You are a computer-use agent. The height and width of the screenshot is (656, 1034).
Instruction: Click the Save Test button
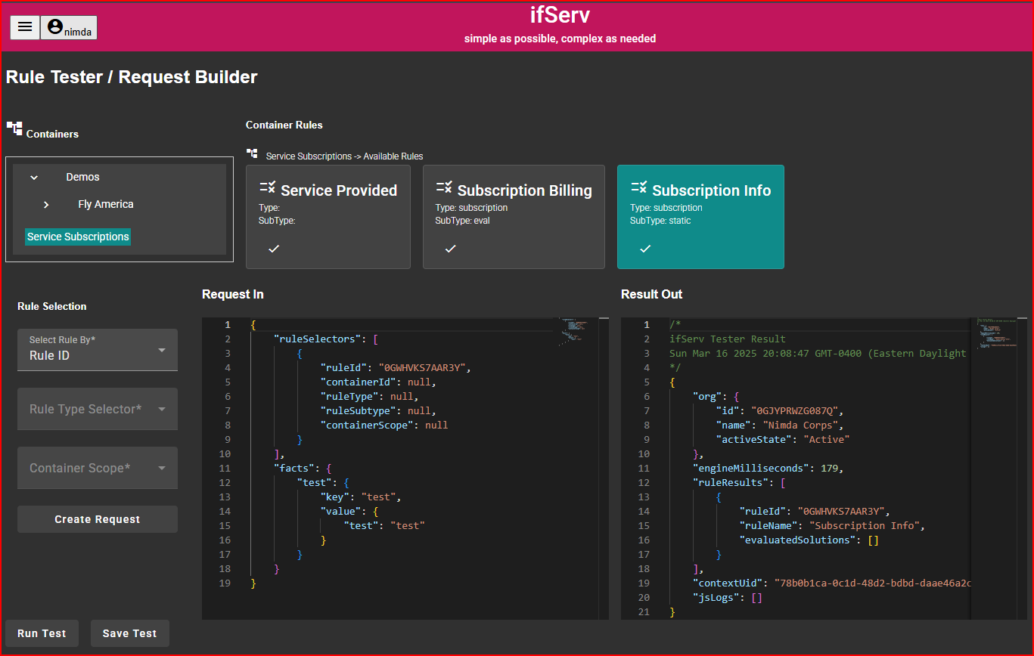[x=129, y=633]
